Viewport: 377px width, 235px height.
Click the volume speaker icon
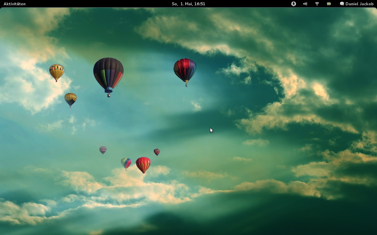[305, 4]
